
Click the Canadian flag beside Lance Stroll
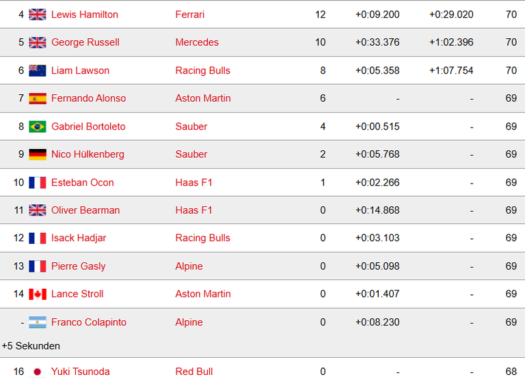pos(38,294)
